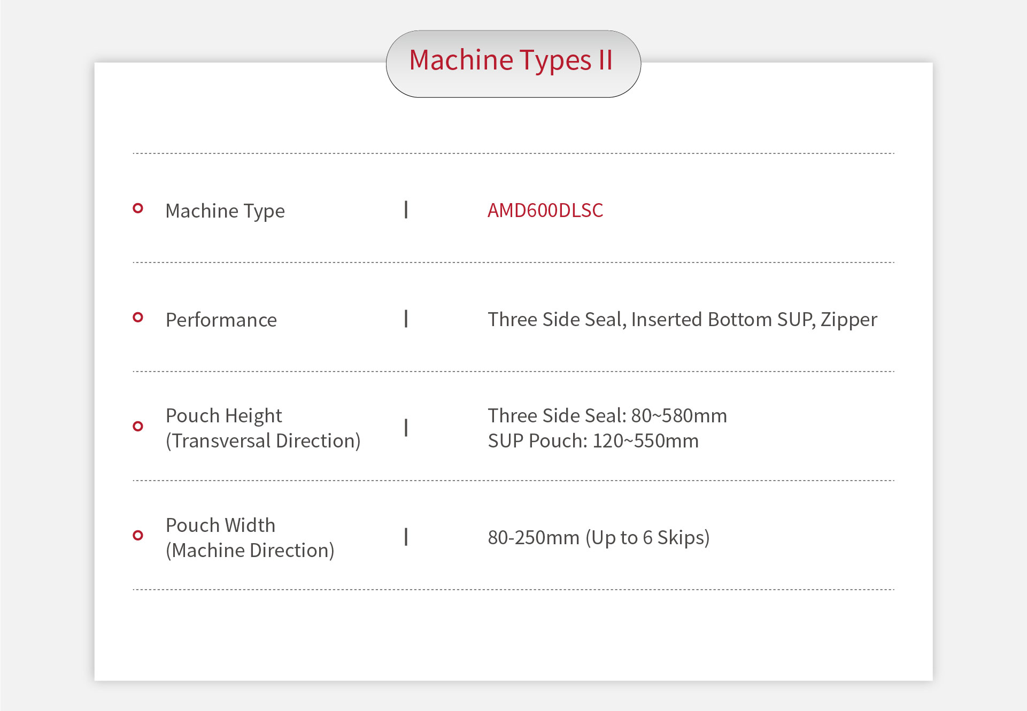Image resolution: width=1027 pixels, height=711 pixels.
Task: Click the Pouch Height label
Action: (223, 415)
